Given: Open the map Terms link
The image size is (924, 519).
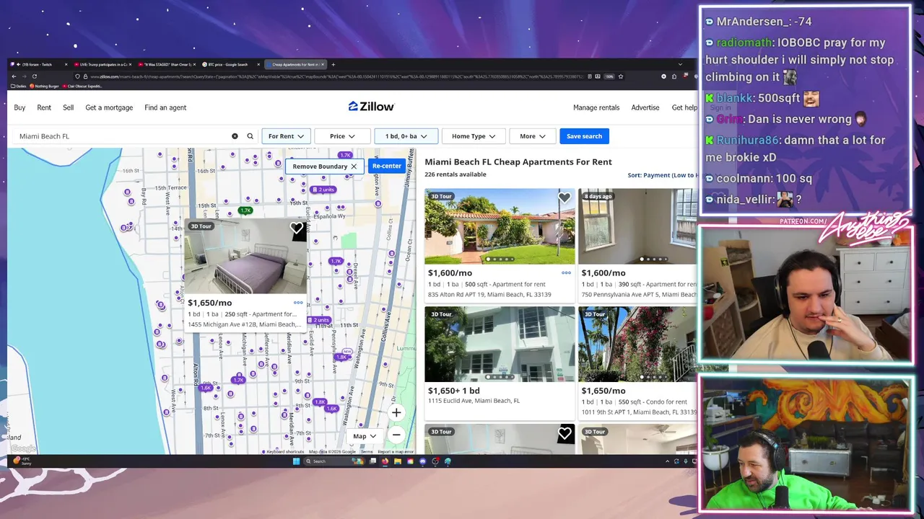Looking at the screenshot, I should pos(367,452).
